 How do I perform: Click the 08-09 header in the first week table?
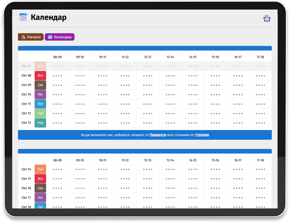tap(57, 57)
